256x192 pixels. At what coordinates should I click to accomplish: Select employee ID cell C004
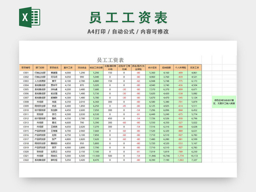point(26,85)
